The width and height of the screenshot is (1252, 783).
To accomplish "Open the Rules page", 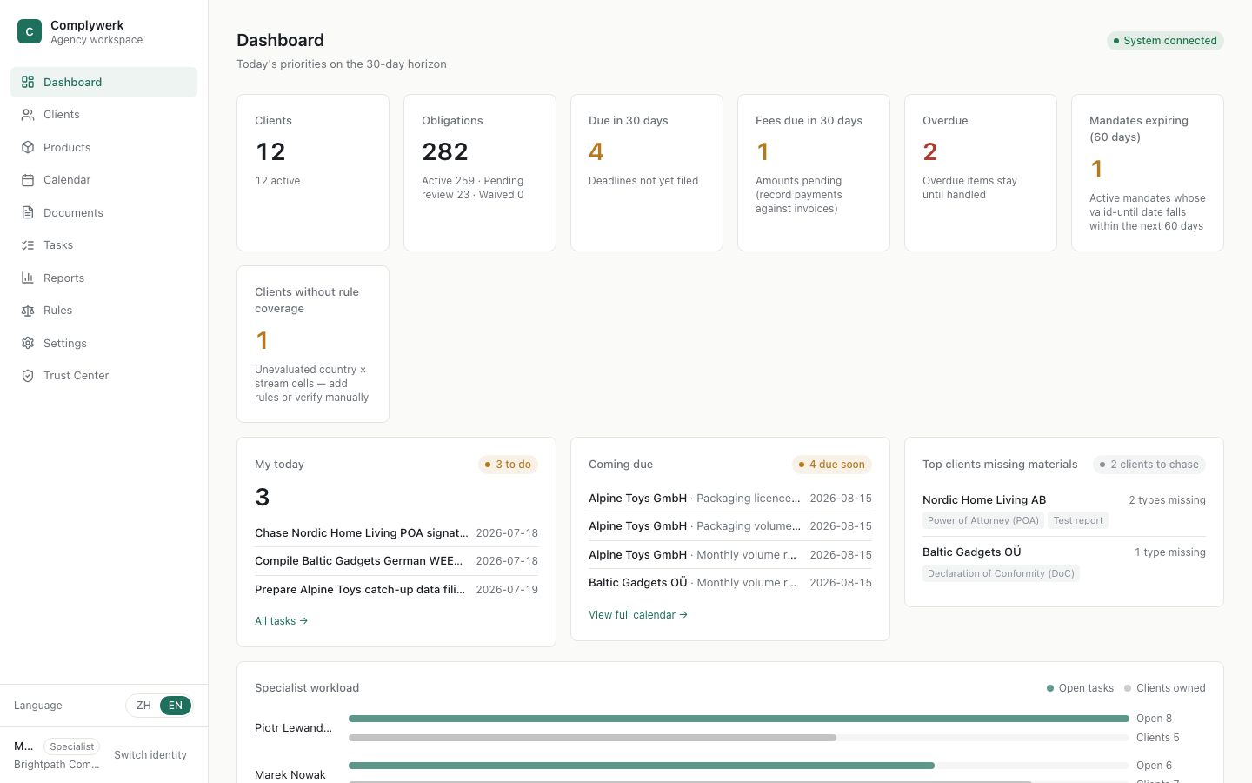I will (x=103, y=311).
